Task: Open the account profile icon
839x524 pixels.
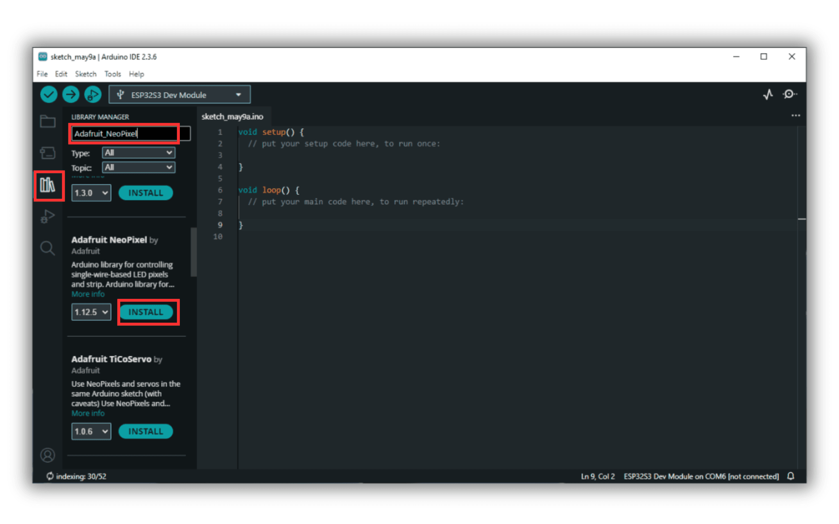Action: pyautogui.click(x=48, y=455)
